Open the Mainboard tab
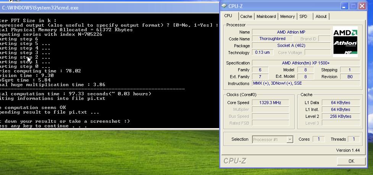 point(266,16)
